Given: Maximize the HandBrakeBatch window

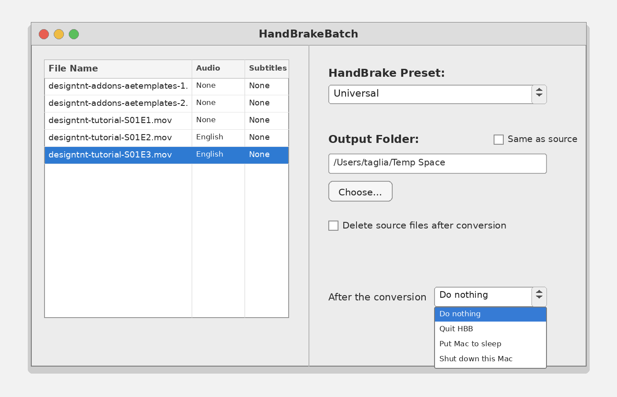Looking at the screenshot, I should pyautogui.click(x=74, y=34).
